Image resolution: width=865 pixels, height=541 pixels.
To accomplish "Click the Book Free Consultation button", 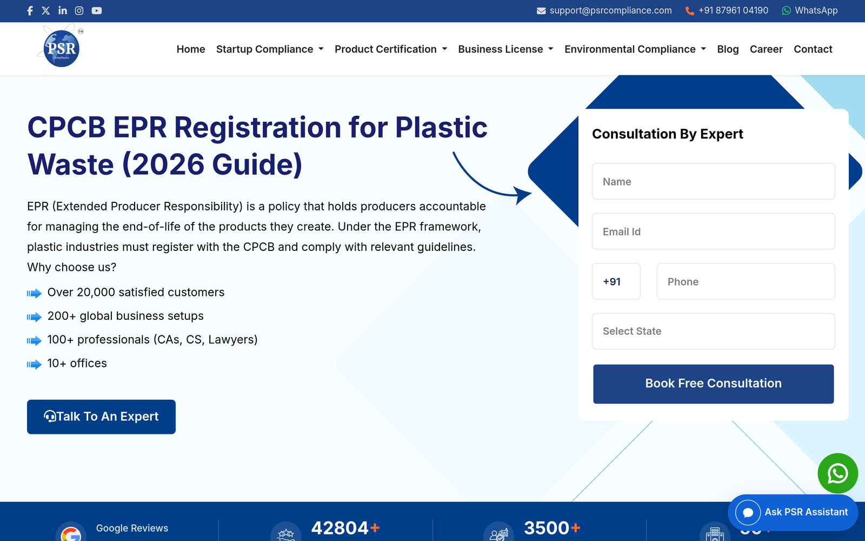I will point(714,384).
